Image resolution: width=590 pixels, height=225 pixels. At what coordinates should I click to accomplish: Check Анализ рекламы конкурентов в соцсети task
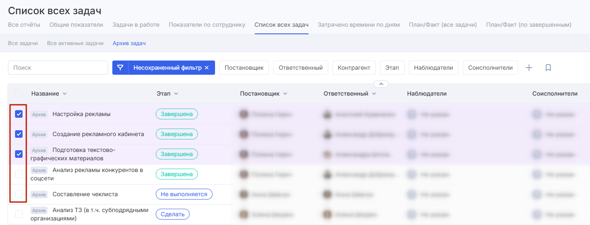pos(19,174)
